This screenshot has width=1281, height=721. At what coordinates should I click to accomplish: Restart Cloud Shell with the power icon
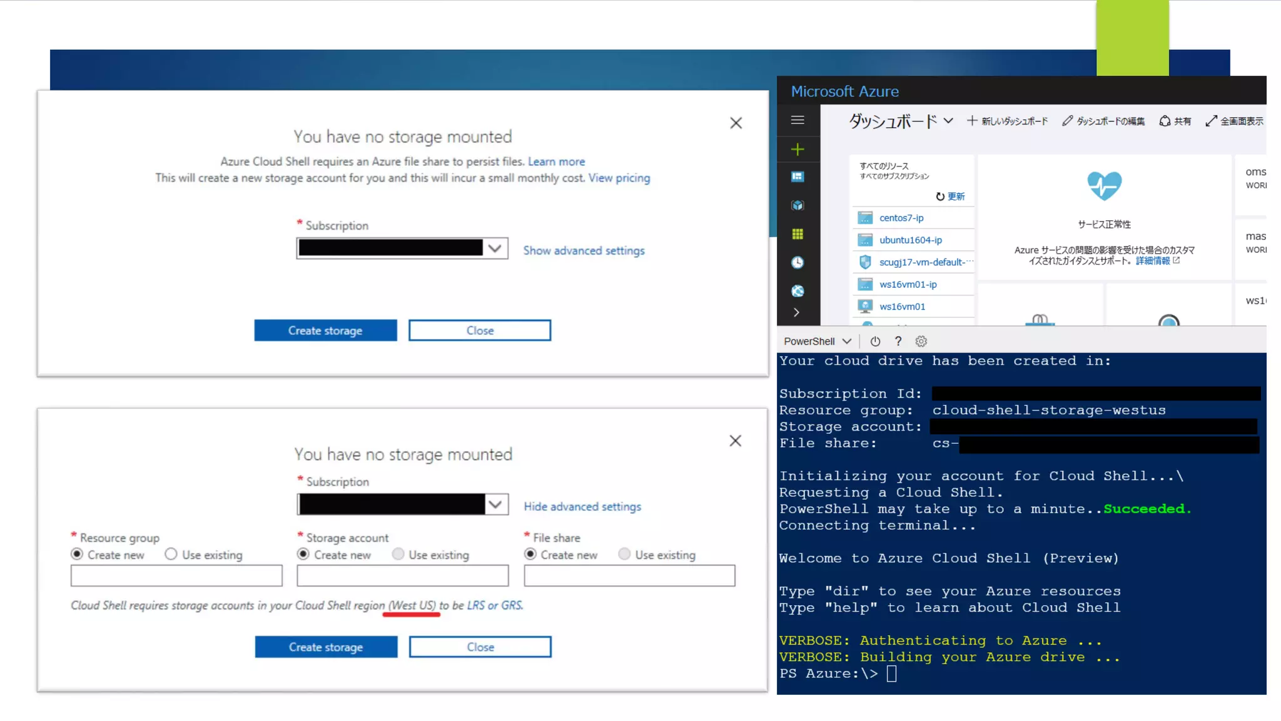click(x=875, y=341)
